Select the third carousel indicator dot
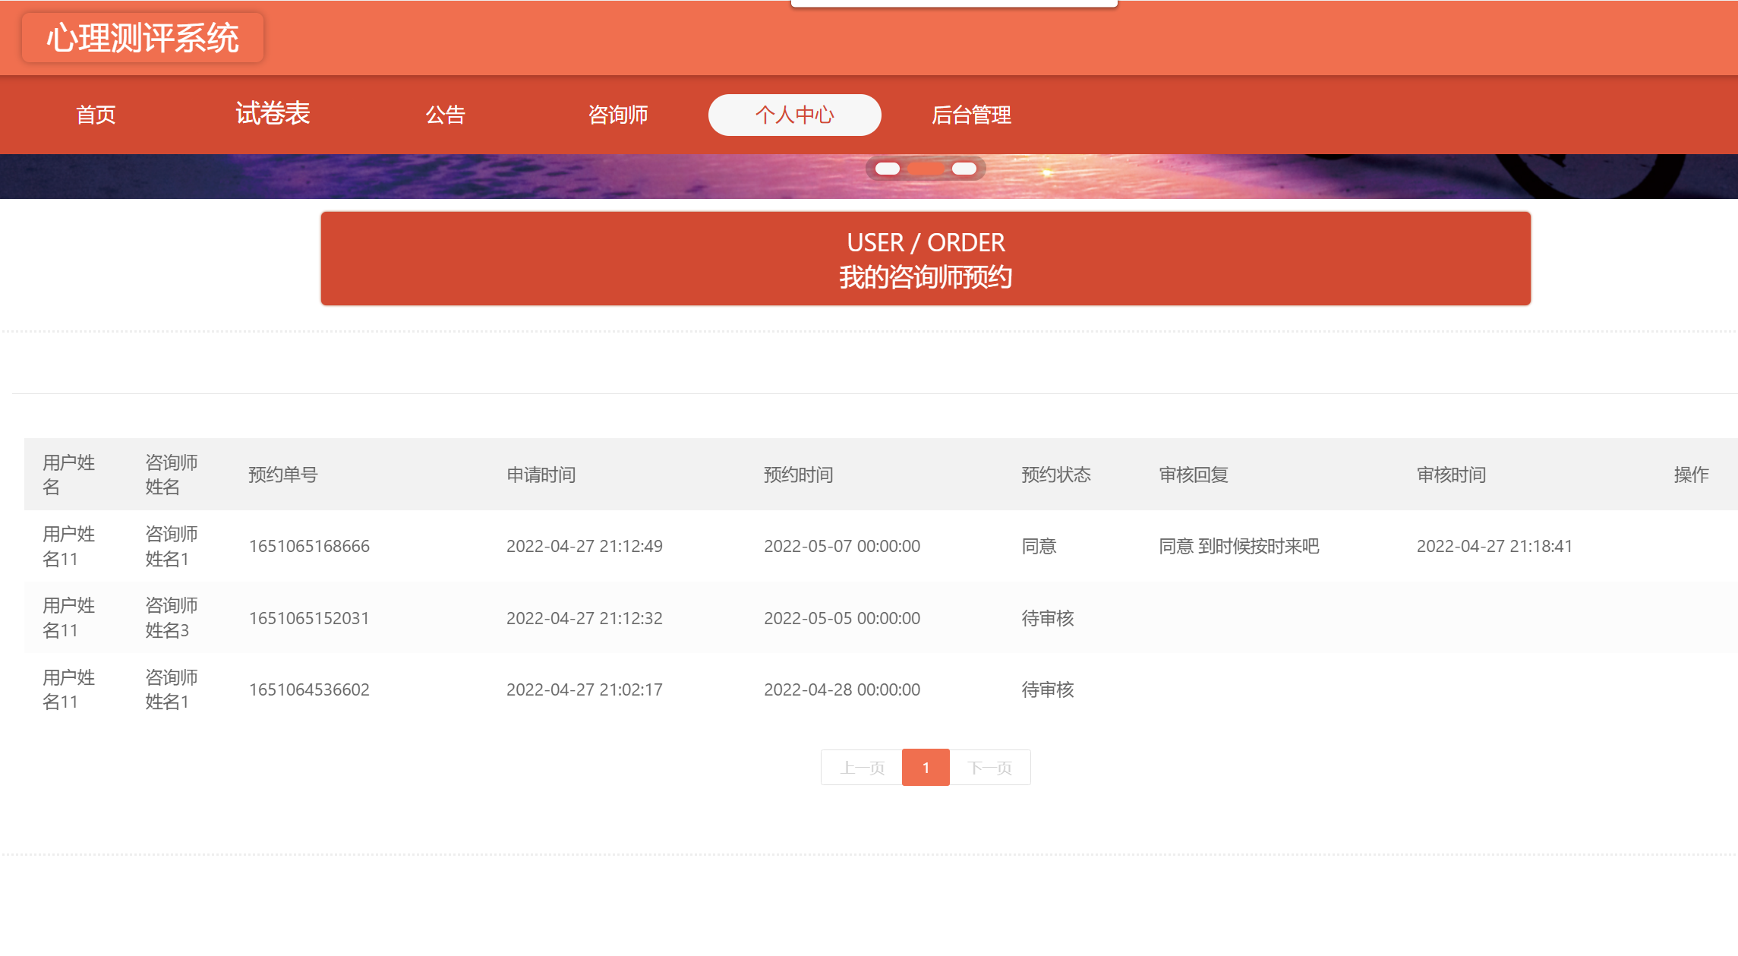1738x956 pixels. click(x=964, y=169)
